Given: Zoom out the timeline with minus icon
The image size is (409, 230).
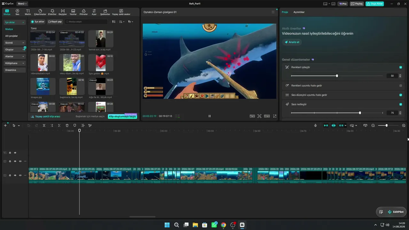Looking at the screenshot, I should point(373,126).
